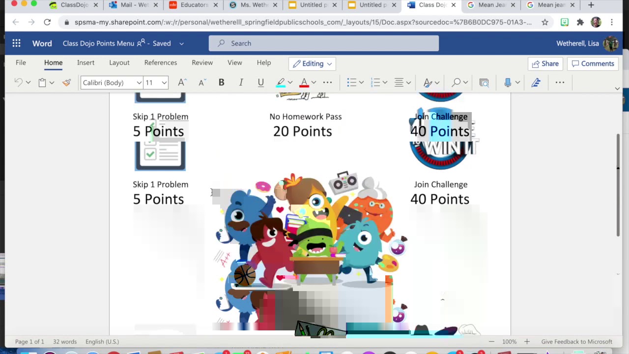Screen dimensions: 629x354
Task: Click the Bullets list icon
Action: tap(351, 83)
